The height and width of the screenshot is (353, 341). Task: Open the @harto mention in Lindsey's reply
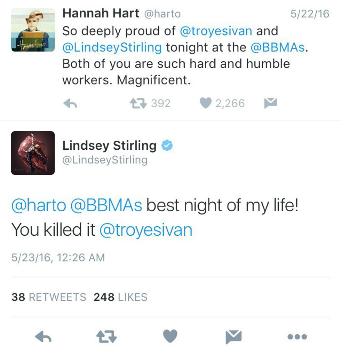click(x=39, y=205)
